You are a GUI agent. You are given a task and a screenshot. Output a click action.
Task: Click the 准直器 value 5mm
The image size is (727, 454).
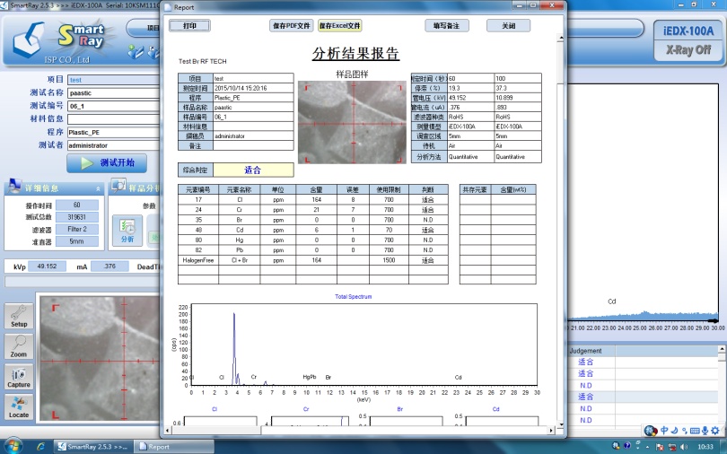pos(76,240)
